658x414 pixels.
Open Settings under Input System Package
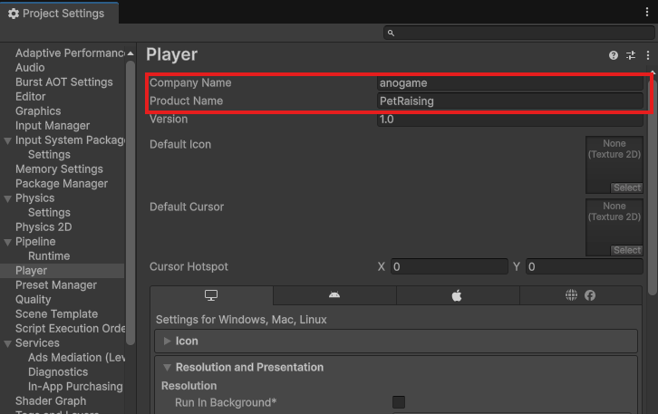[x=49, y=155]
